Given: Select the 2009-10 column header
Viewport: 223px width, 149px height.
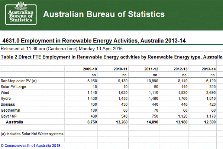Looking at the screenshot, I should pyautogui.click(x=90, y=69).
